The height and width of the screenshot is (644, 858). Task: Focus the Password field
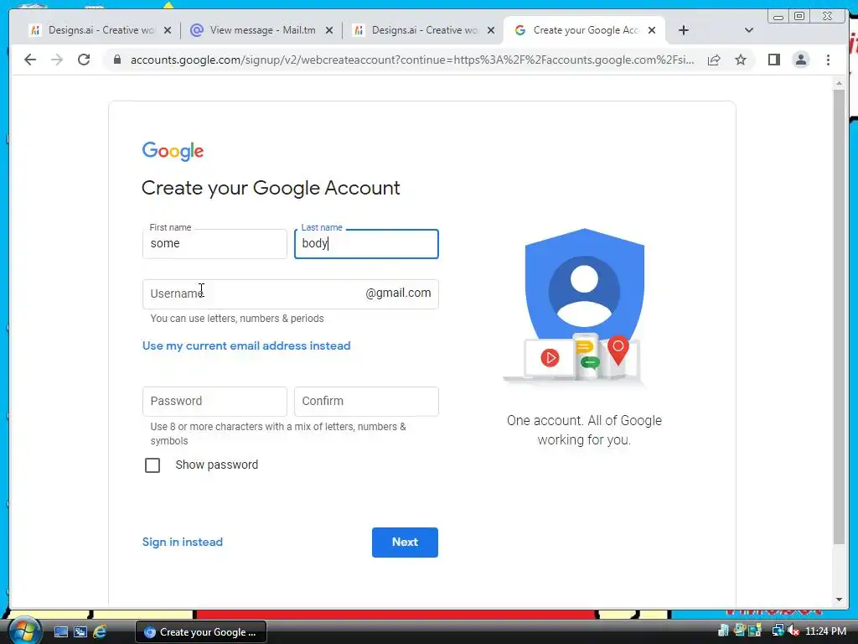[x=214, y=402]
